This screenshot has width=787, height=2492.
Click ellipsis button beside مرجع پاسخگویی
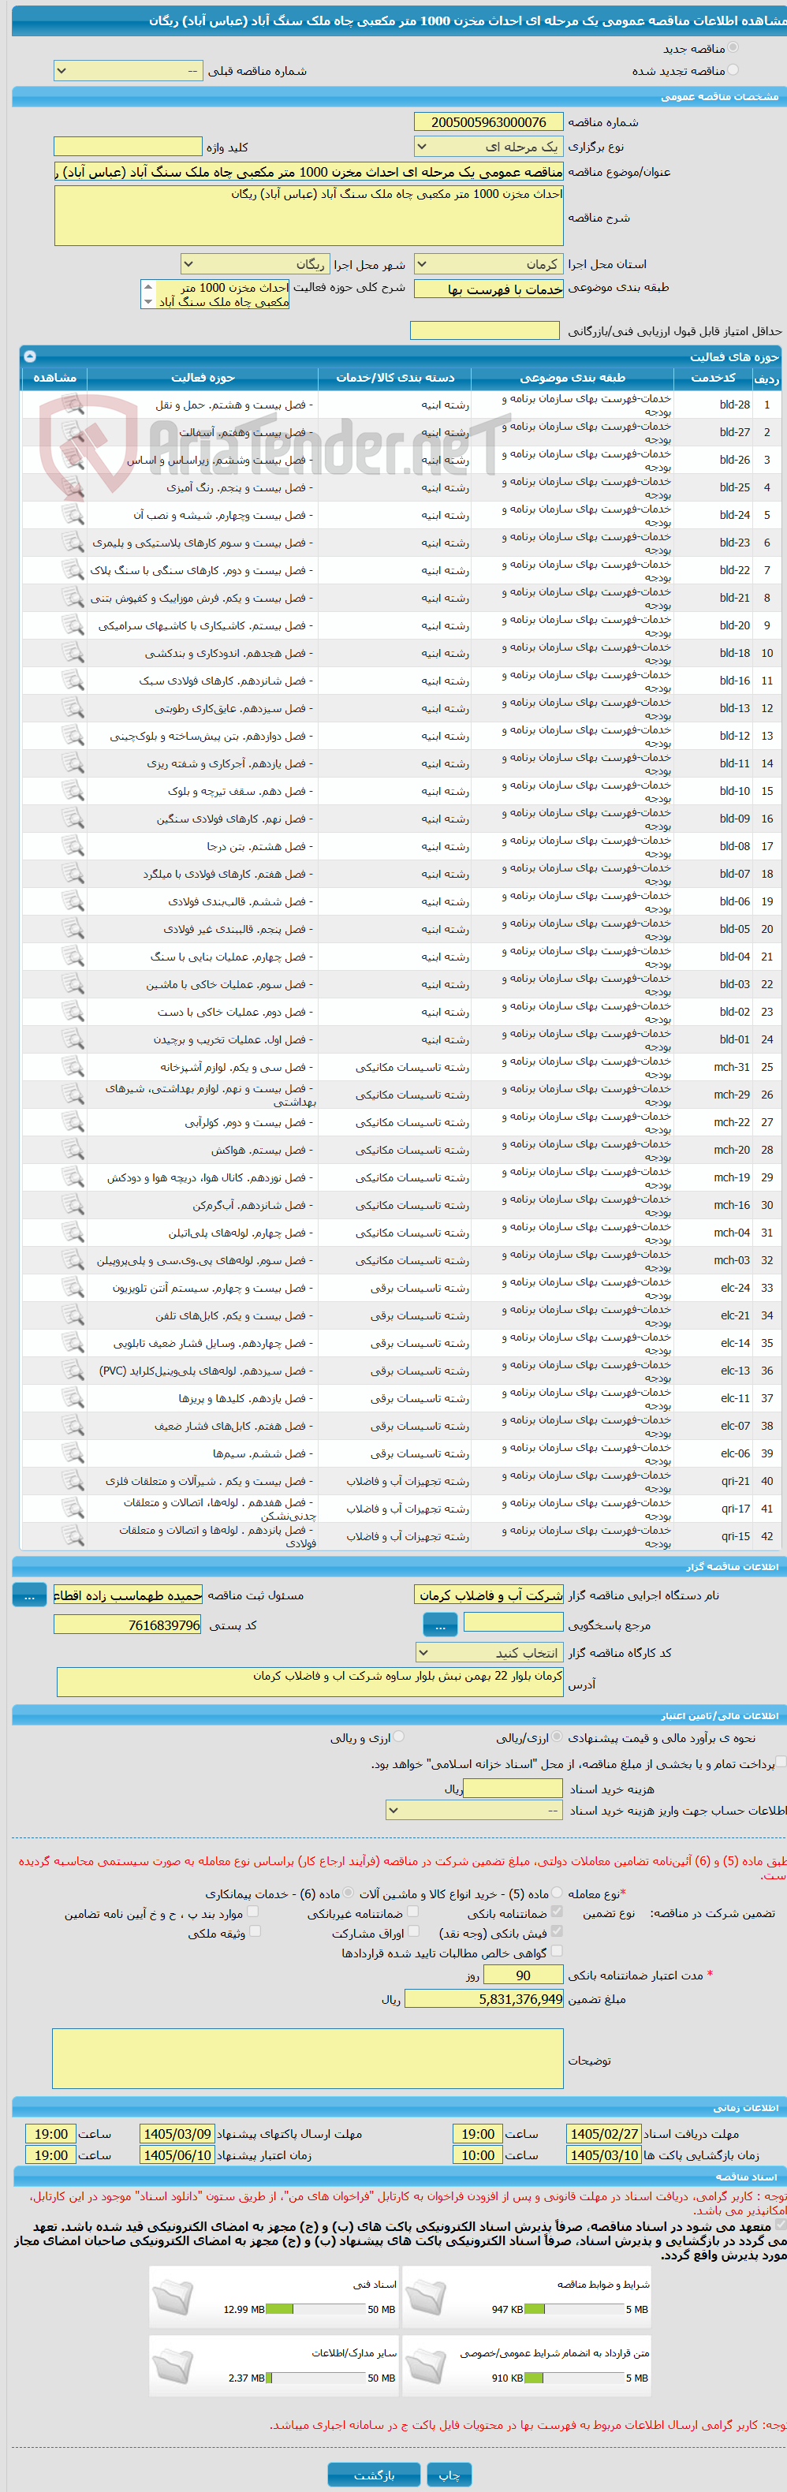click(x=440, y=1626)
